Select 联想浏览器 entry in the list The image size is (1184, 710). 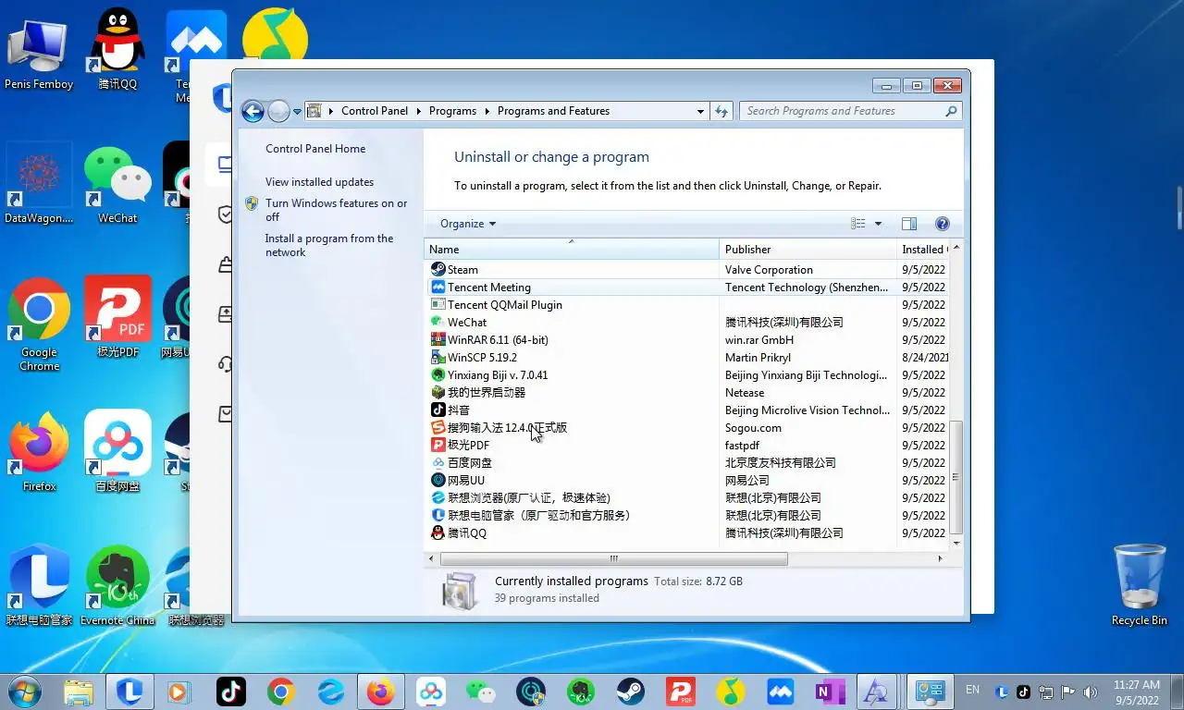[x=687, y=498]
